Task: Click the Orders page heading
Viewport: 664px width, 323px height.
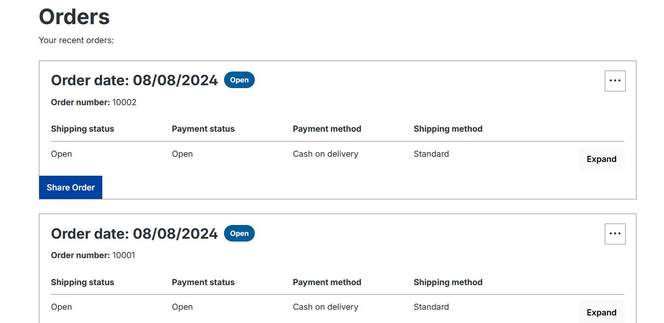Action: pos(74,17)
